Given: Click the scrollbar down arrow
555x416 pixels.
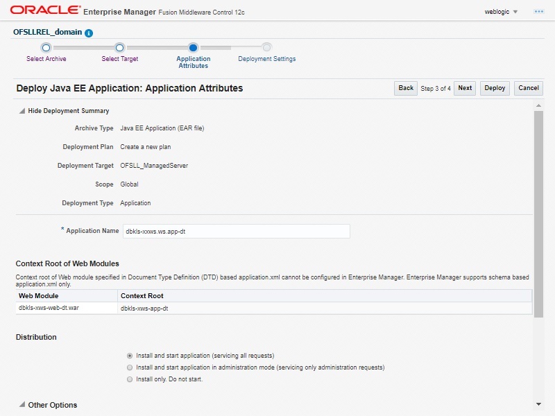Looking at the screenshot, I should (538, 404).
